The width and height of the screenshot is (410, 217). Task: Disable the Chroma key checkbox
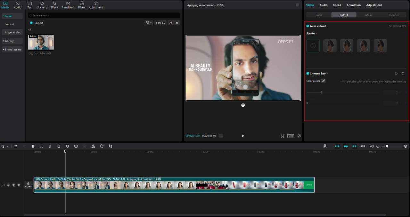click(x=308, y=74)
